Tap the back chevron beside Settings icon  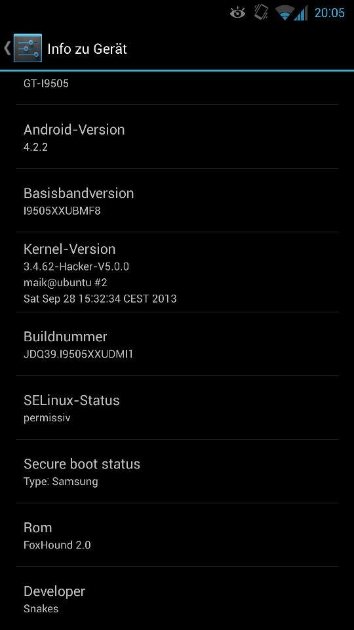(7, 48)
